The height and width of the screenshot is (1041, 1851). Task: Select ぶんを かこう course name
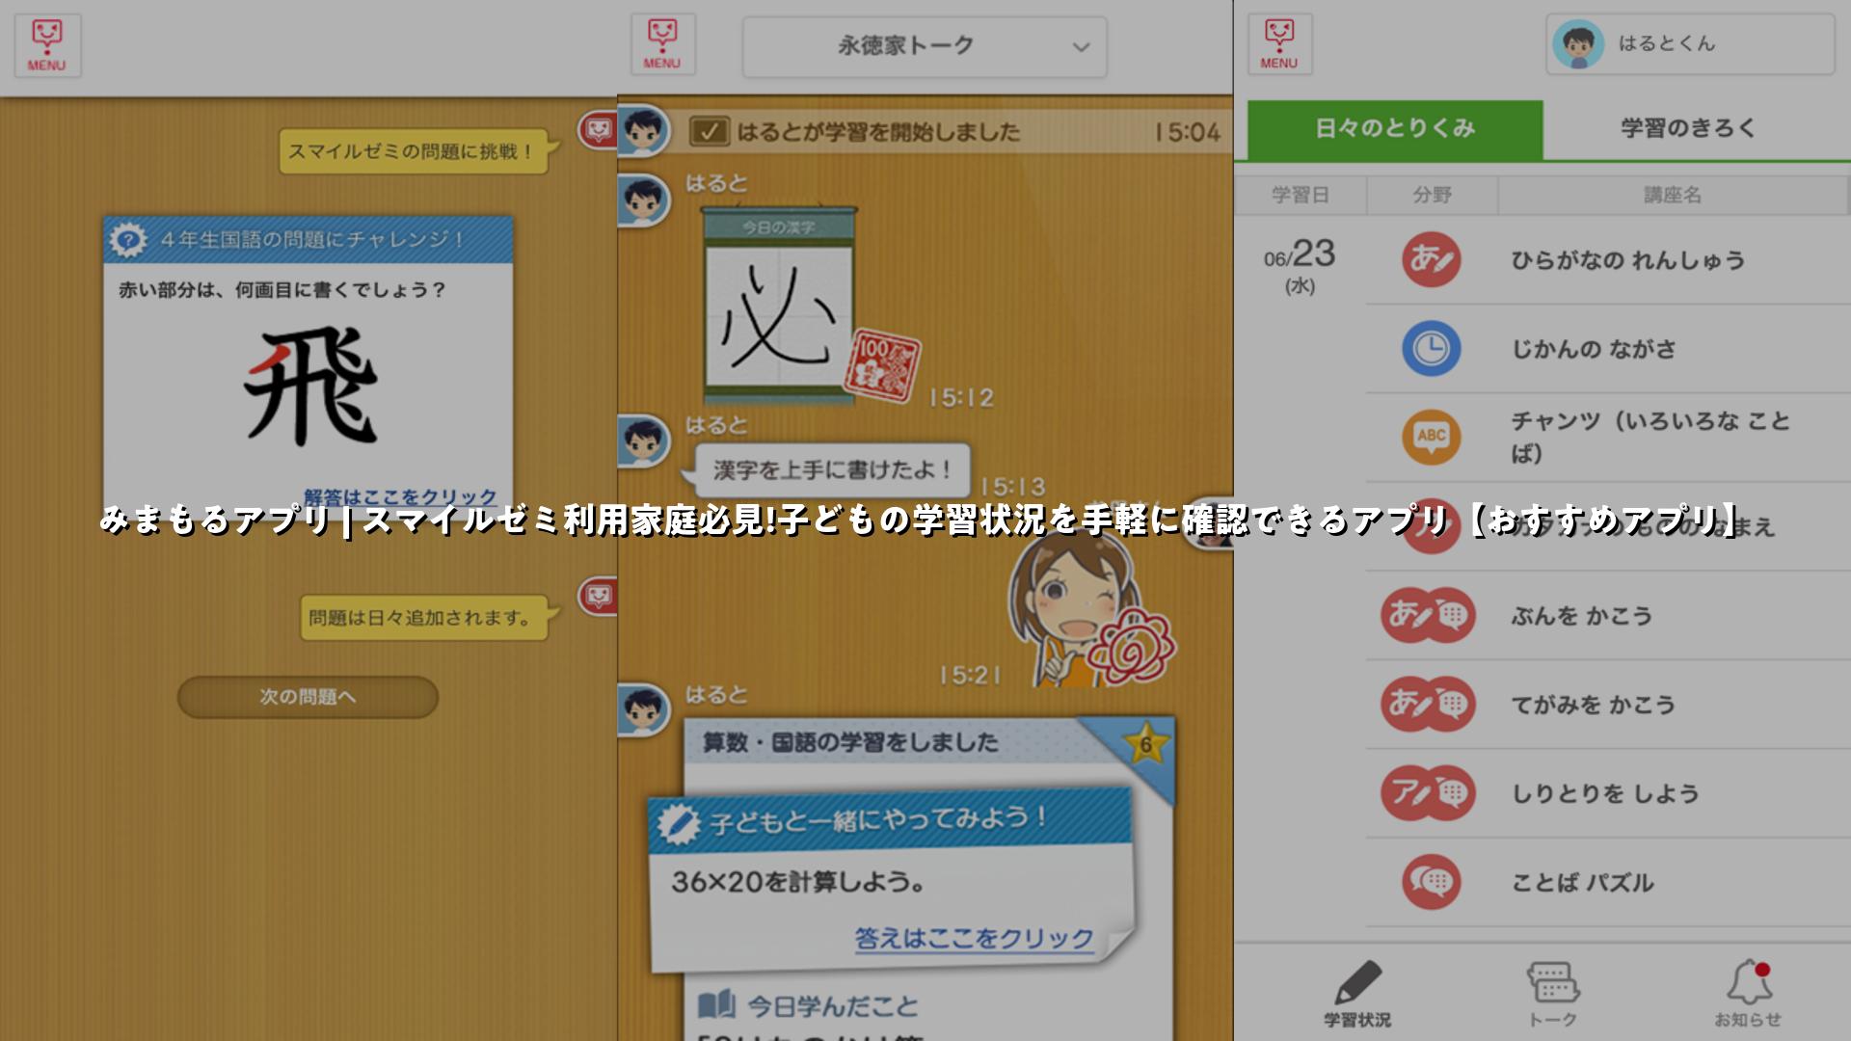coord(1581,616)
